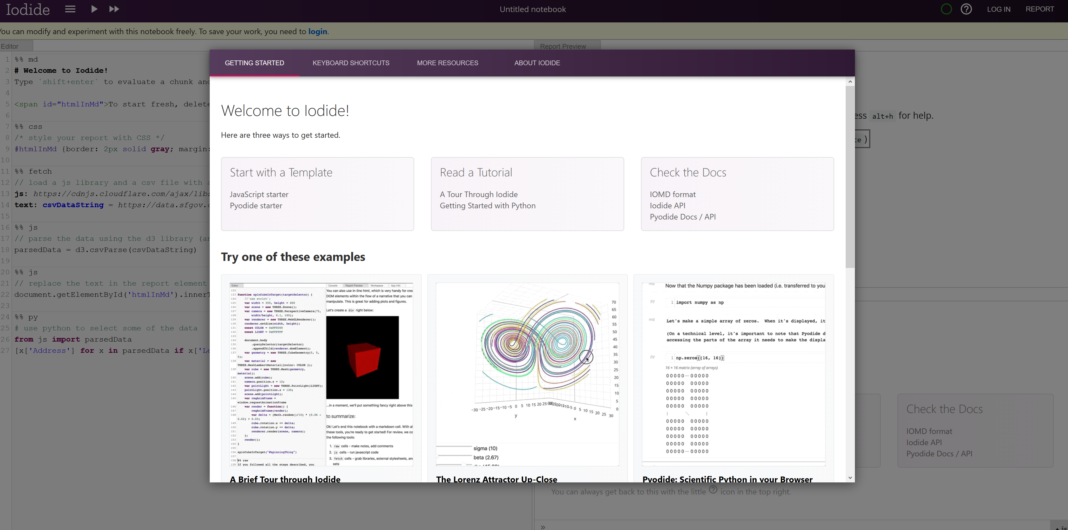1068x530 pixels.
Task: Click the Pyodide: Scientific Python title
Action: coord(727,478)
